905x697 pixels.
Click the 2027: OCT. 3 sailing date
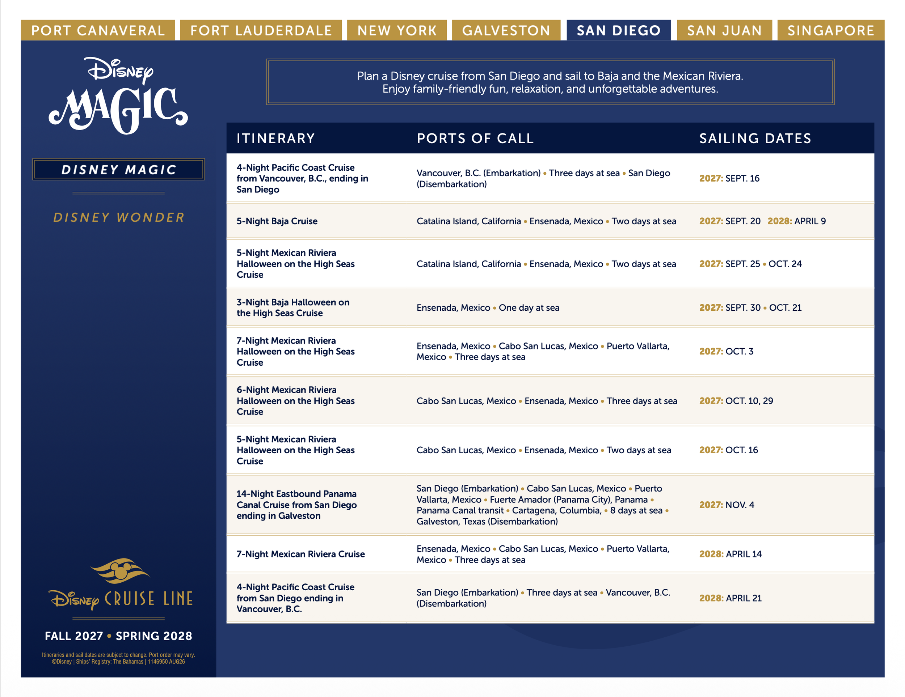[x=726, y=352]
